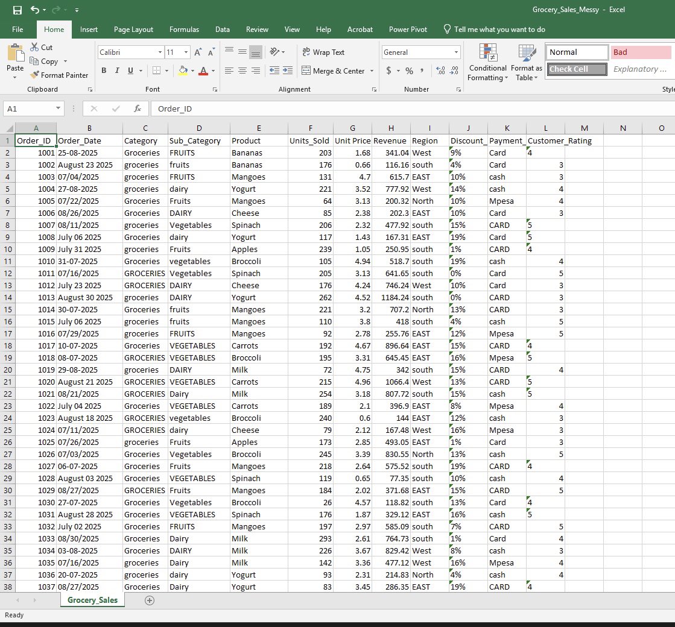Apply the Bad cell style

point(641,52)
